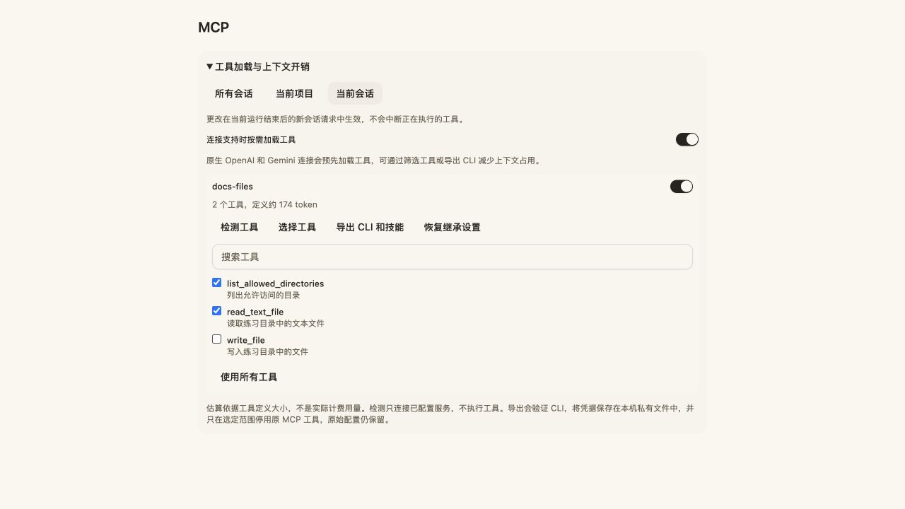Focus the 搜索工具 search field
Viewport: 905px width, 509px height.
pyautogui.click(x=452, y=257)
